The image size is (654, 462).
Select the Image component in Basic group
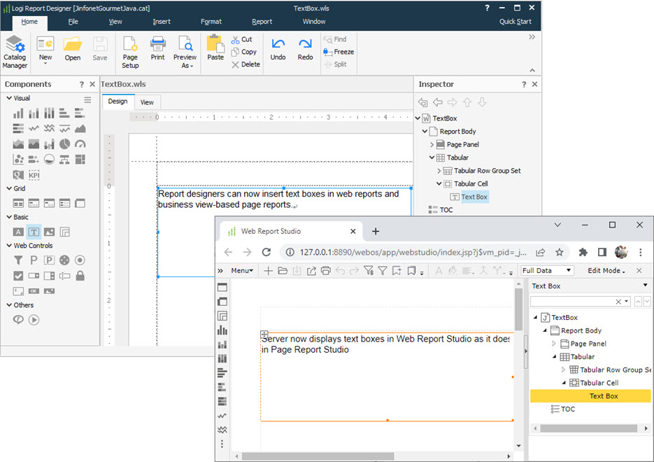(49, 232)
